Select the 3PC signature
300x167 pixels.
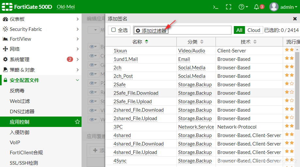click(118, 127)
